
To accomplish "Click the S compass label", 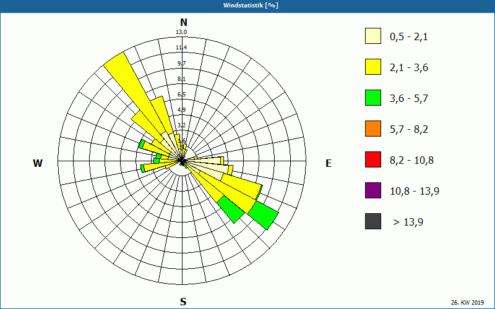I will tap(183, 302).
